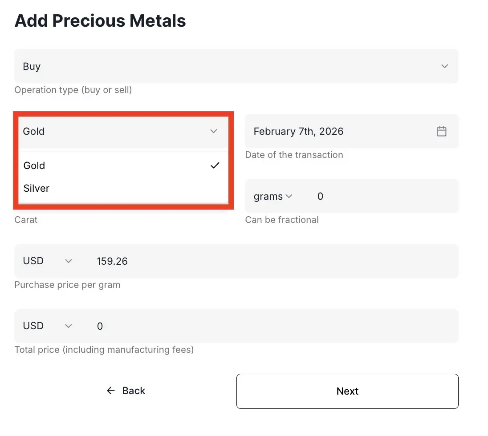Focus the weight amount input showing 0
Screen dimensions: 488x436
pyautogui.click(x=378, y=196)
